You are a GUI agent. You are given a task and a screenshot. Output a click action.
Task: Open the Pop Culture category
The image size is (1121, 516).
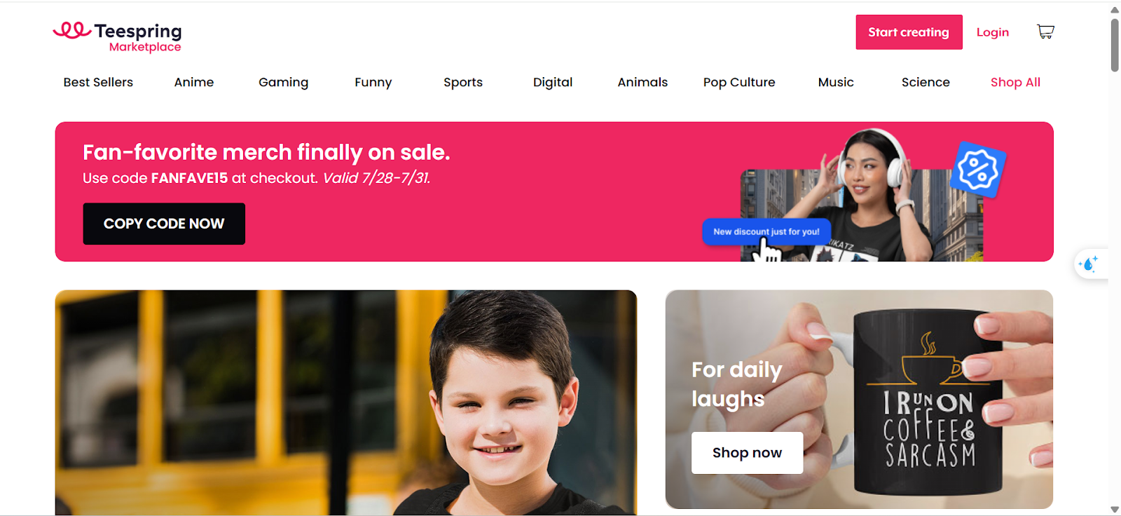pyautogui.click(x=739, y=82)
